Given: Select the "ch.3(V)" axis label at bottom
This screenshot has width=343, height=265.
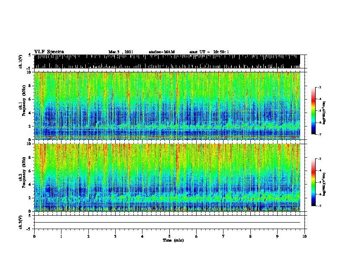Looking at the screenshot, I should click(x=21, y=222).
